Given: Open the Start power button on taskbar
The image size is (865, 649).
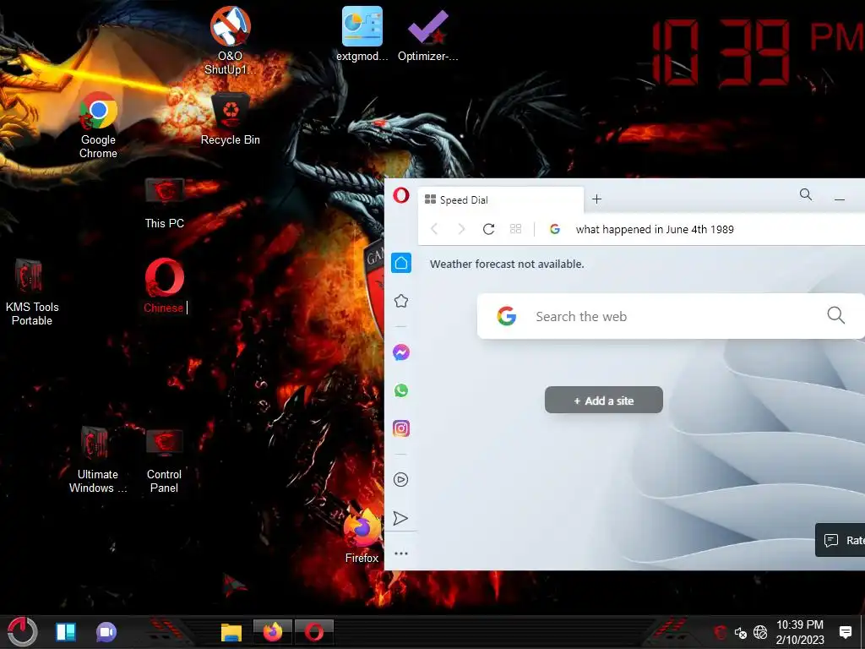Looking at the screenshot, I should pyautogui.click(x=22, y=630).
